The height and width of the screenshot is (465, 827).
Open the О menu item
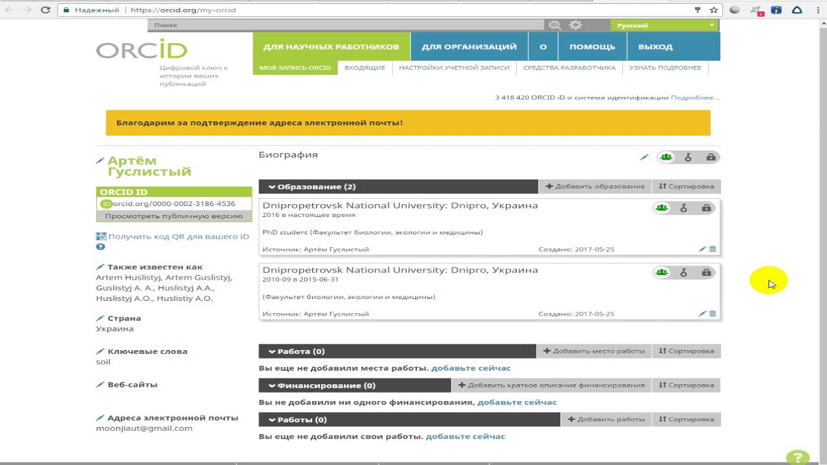[x=543, y=46]
